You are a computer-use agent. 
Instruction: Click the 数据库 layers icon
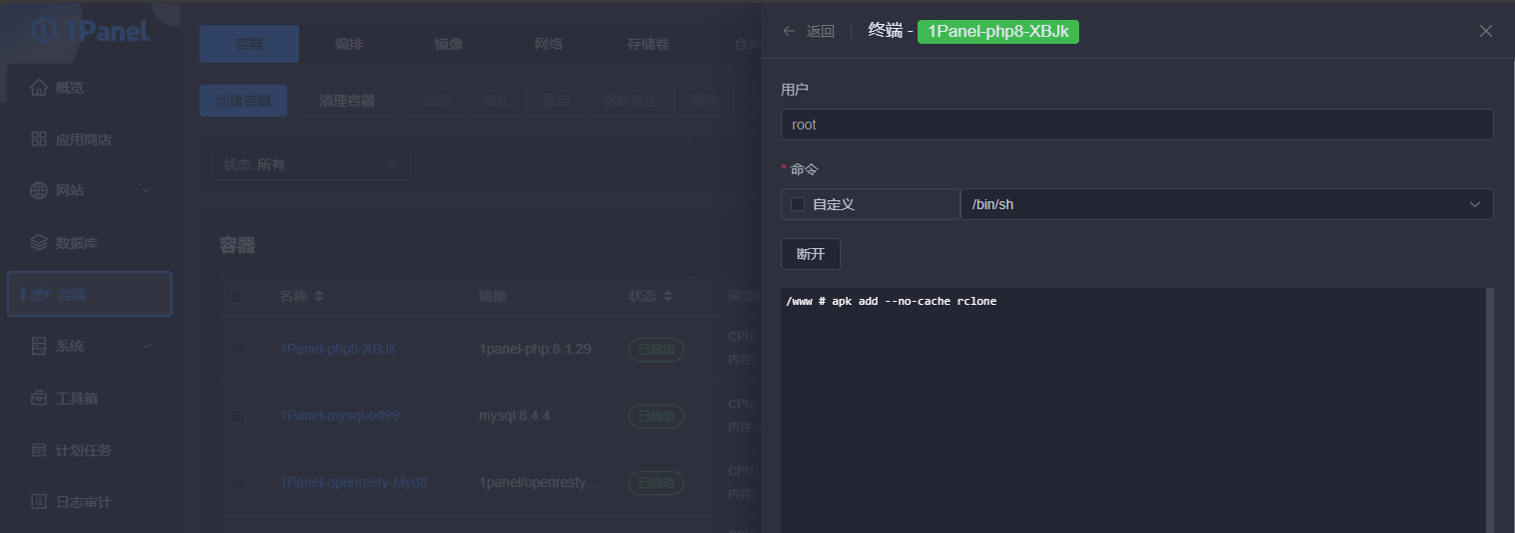(x=39, y=243)
